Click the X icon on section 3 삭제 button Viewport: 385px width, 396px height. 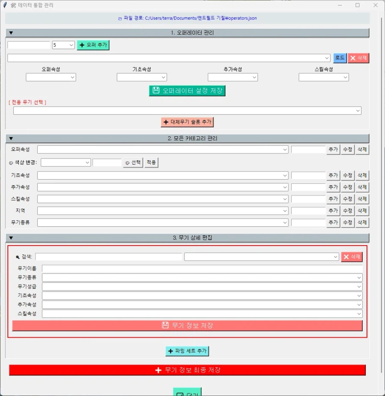point(345,257)
